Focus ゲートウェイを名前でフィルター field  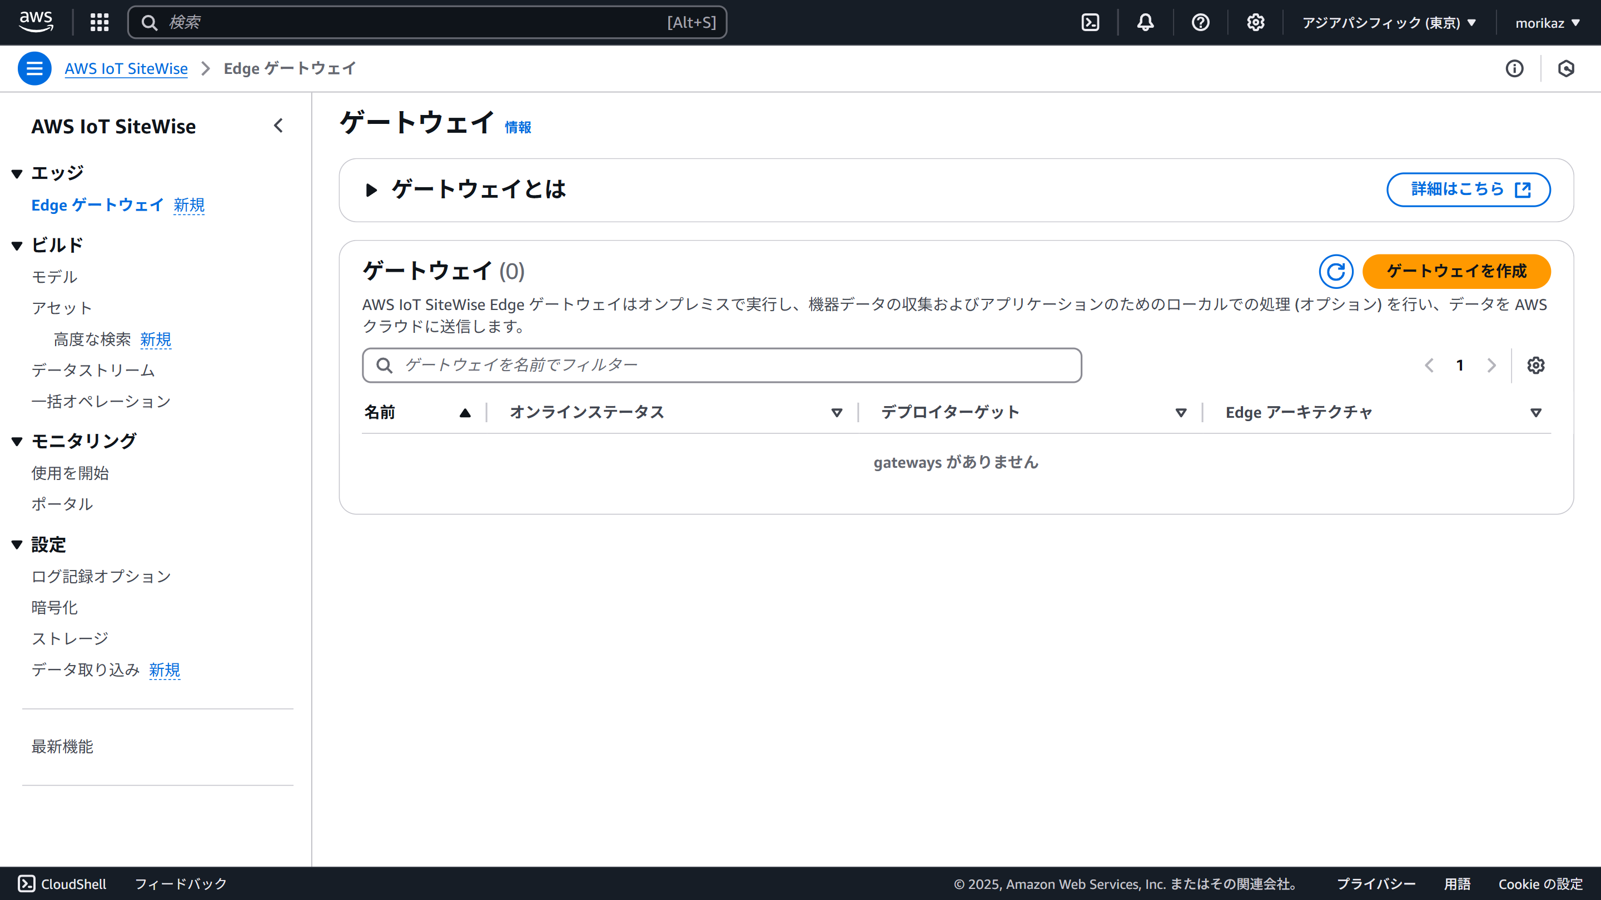click(722, 365)
